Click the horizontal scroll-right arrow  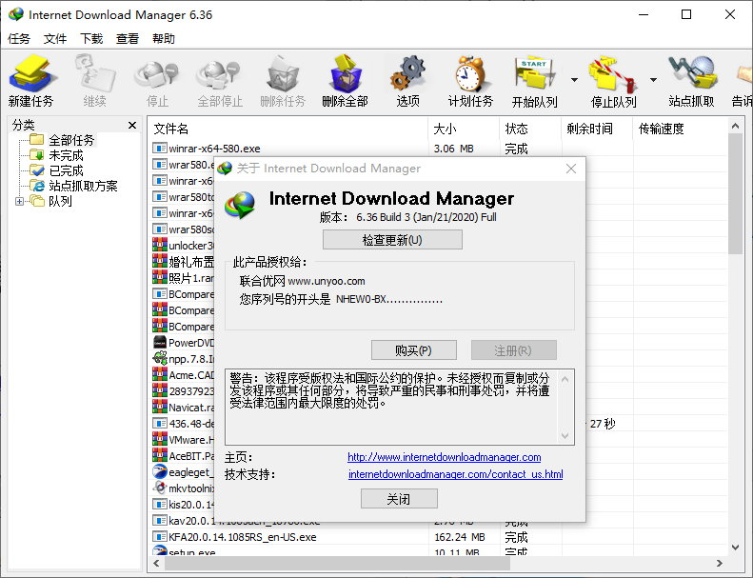(719, 563)
